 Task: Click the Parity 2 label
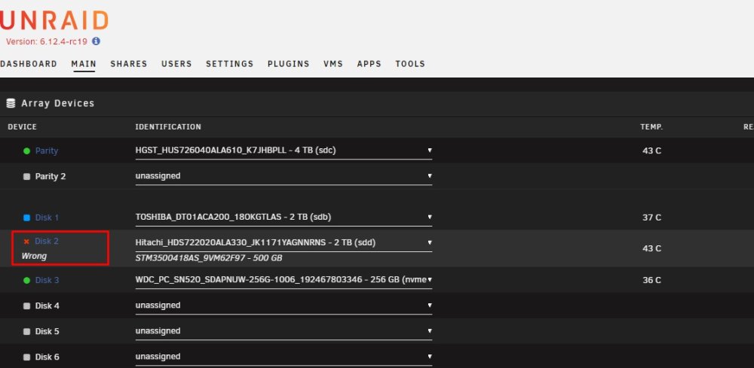coord(51,177)
